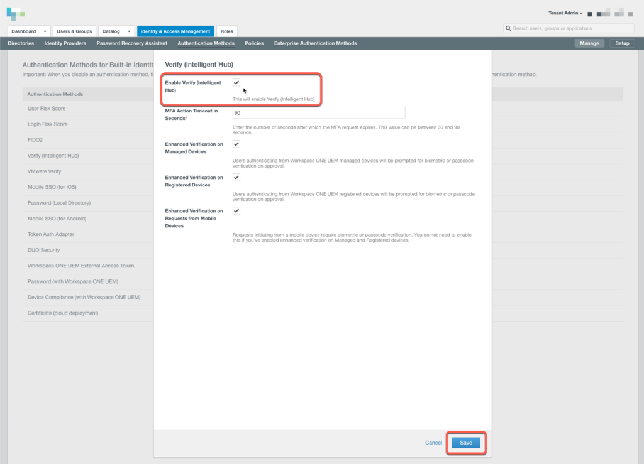
Task: Navigate to Directories
Action: point(21,43)
